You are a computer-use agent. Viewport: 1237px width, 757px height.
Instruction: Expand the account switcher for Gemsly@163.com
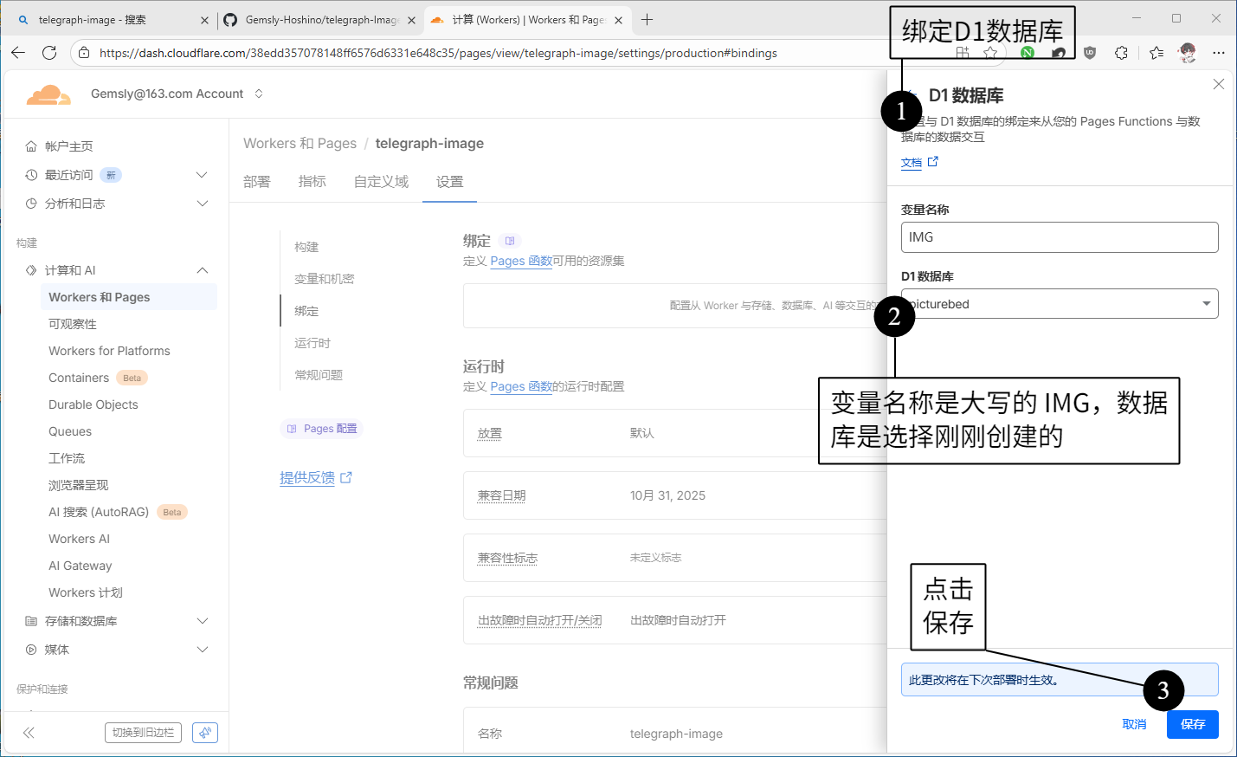(x=259, y=94)
